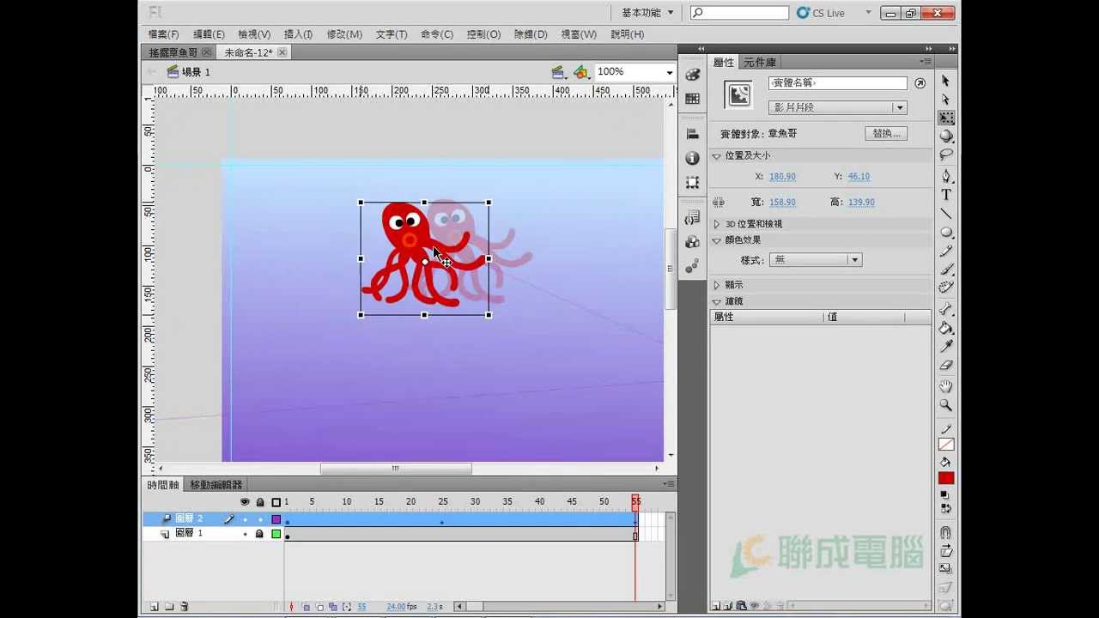The height and width of the screenshot is (618, 1099).
Task: Collapse the 顏色效果 section
Action: pyautogui.click(x=716, y=240)
